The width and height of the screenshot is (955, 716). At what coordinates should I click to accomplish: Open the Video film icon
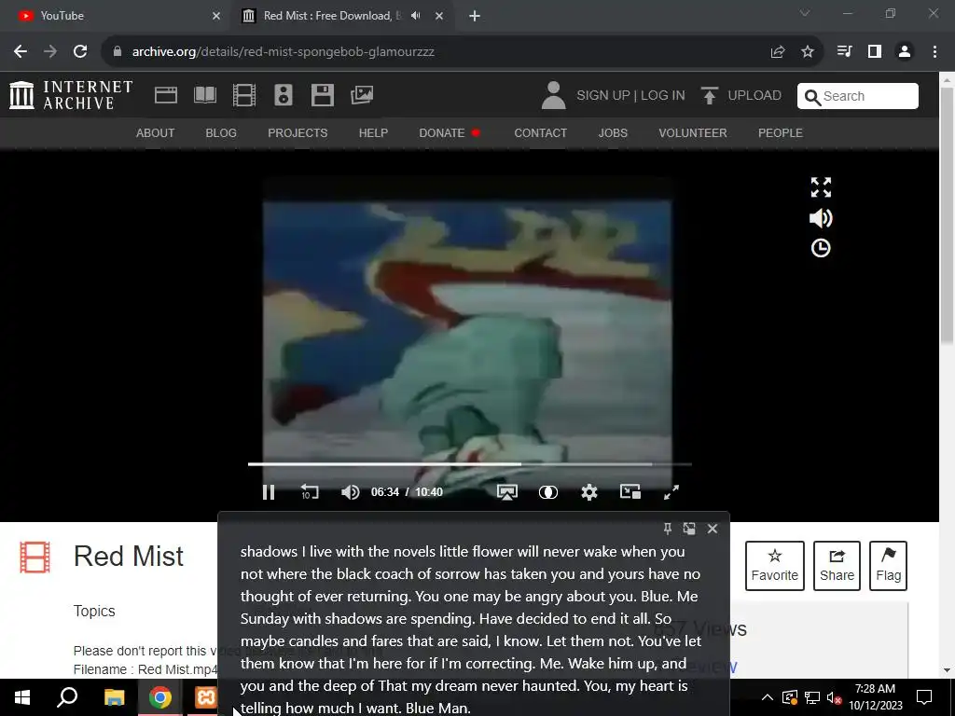pos(244,95)
